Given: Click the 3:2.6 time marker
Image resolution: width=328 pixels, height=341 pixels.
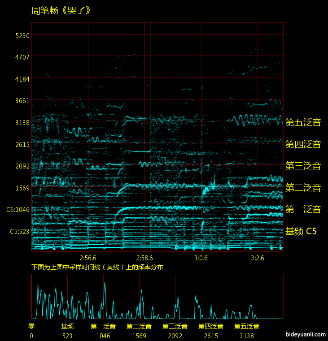Looking at the screenshot, I should [x=257, y=258].
